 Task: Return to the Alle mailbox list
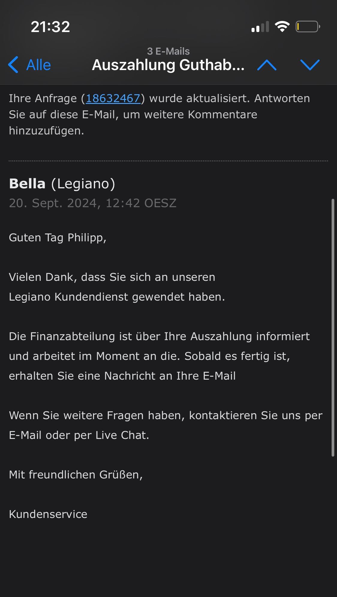tap(38, 65)
